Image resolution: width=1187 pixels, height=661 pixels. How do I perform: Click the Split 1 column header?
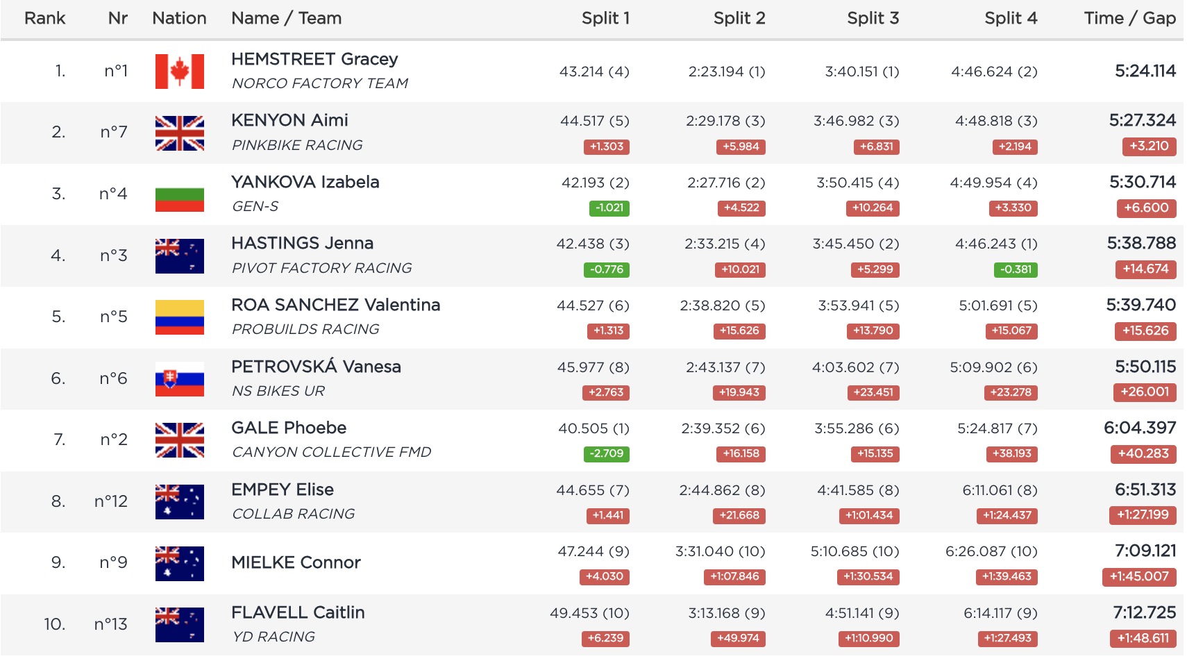pyautogui.click(x=605, y=18)
